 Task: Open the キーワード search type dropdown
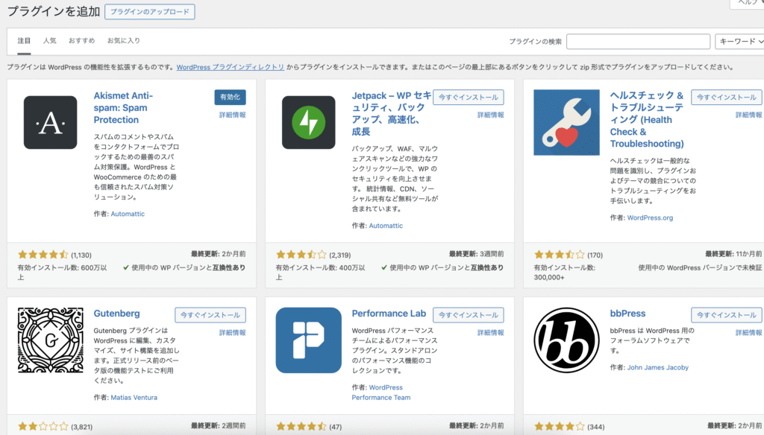pyautogui.click(x=739, y=42)
